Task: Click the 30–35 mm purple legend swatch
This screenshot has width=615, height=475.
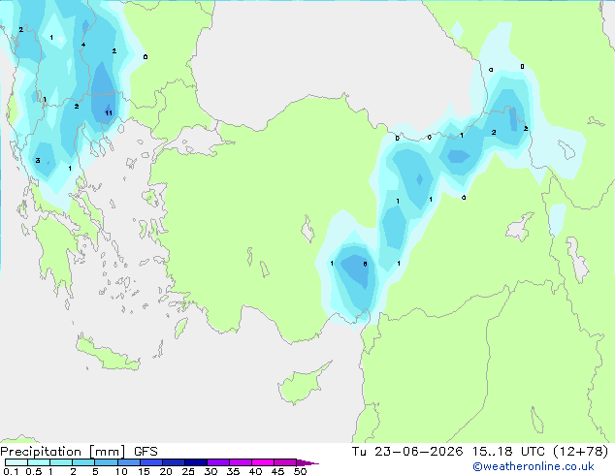Action: click(x=217, y=462)
